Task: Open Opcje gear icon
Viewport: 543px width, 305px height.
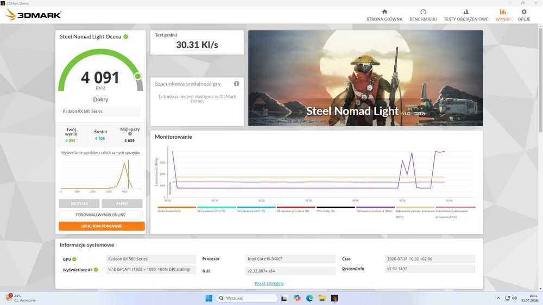Action: [x=524, y=12]
